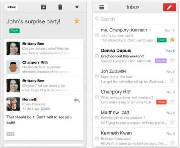Check the box for Donna Dupuis email
180x148 pixels.
click(97, 56)
